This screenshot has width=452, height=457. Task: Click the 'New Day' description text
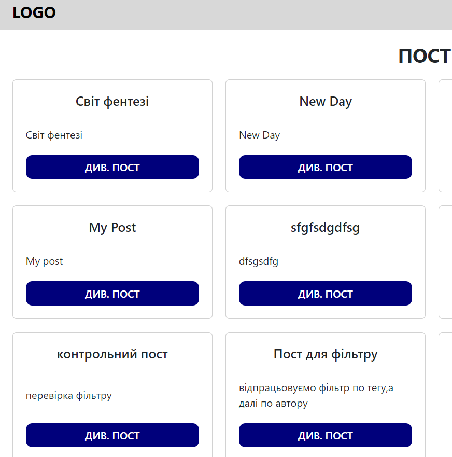[x=260, y=135]
